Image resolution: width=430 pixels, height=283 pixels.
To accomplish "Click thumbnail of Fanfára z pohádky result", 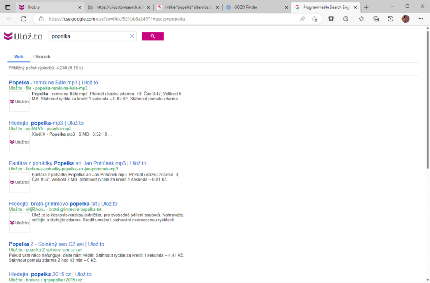I will [19, 182].
